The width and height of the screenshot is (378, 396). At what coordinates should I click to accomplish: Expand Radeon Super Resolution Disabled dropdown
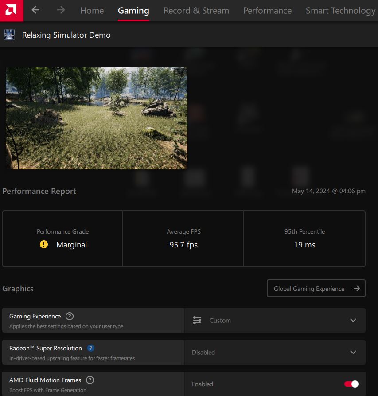tap(275, 352)
